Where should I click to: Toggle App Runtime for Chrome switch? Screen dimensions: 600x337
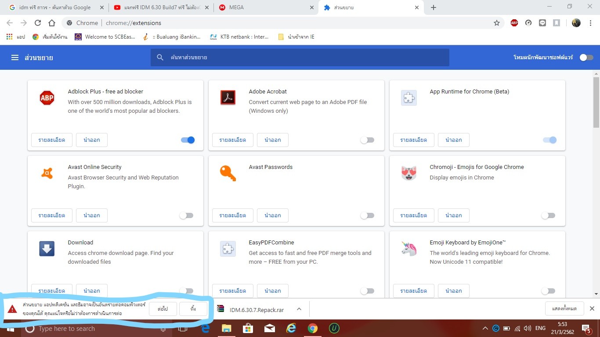tap(549, 140)
